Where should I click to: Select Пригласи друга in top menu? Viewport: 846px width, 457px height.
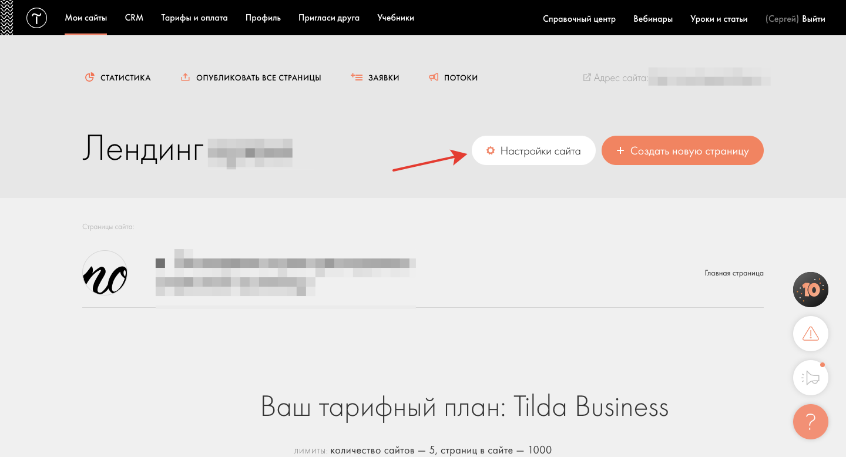329,18
